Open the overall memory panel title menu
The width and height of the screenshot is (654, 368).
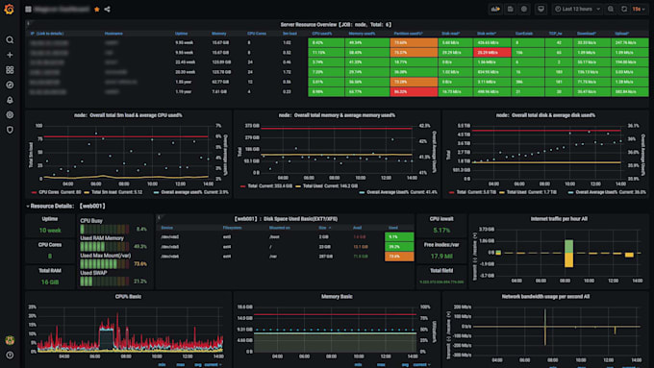tap(337, 115)
